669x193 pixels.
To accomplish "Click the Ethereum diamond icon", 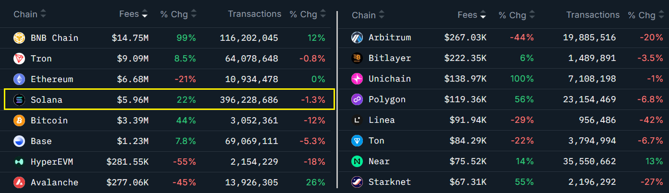I will (19, 79).
